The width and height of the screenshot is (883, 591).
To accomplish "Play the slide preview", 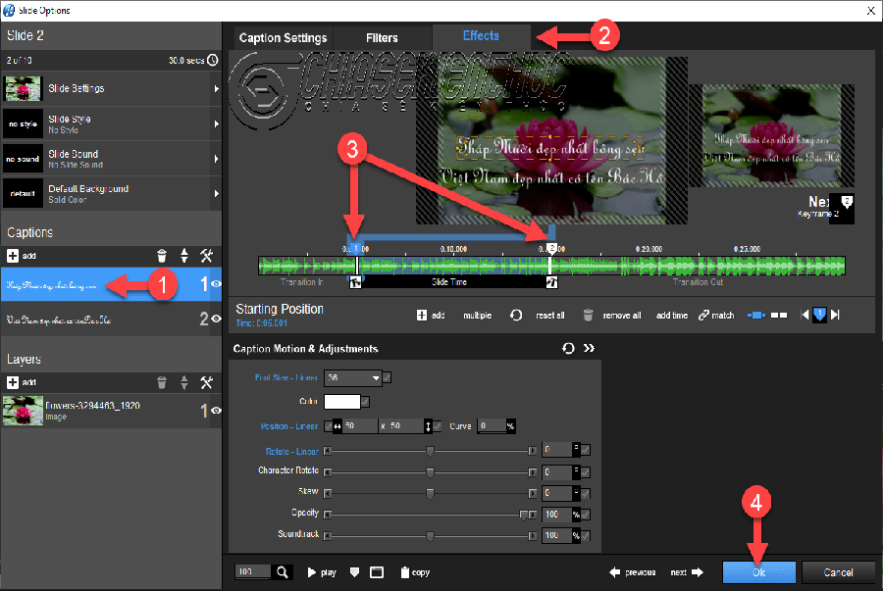I will coord(322,572).
